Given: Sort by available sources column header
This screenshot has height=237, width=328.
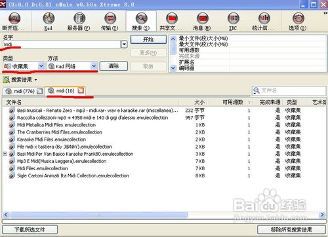Looking at the screenshot, I should coord(230,102).
